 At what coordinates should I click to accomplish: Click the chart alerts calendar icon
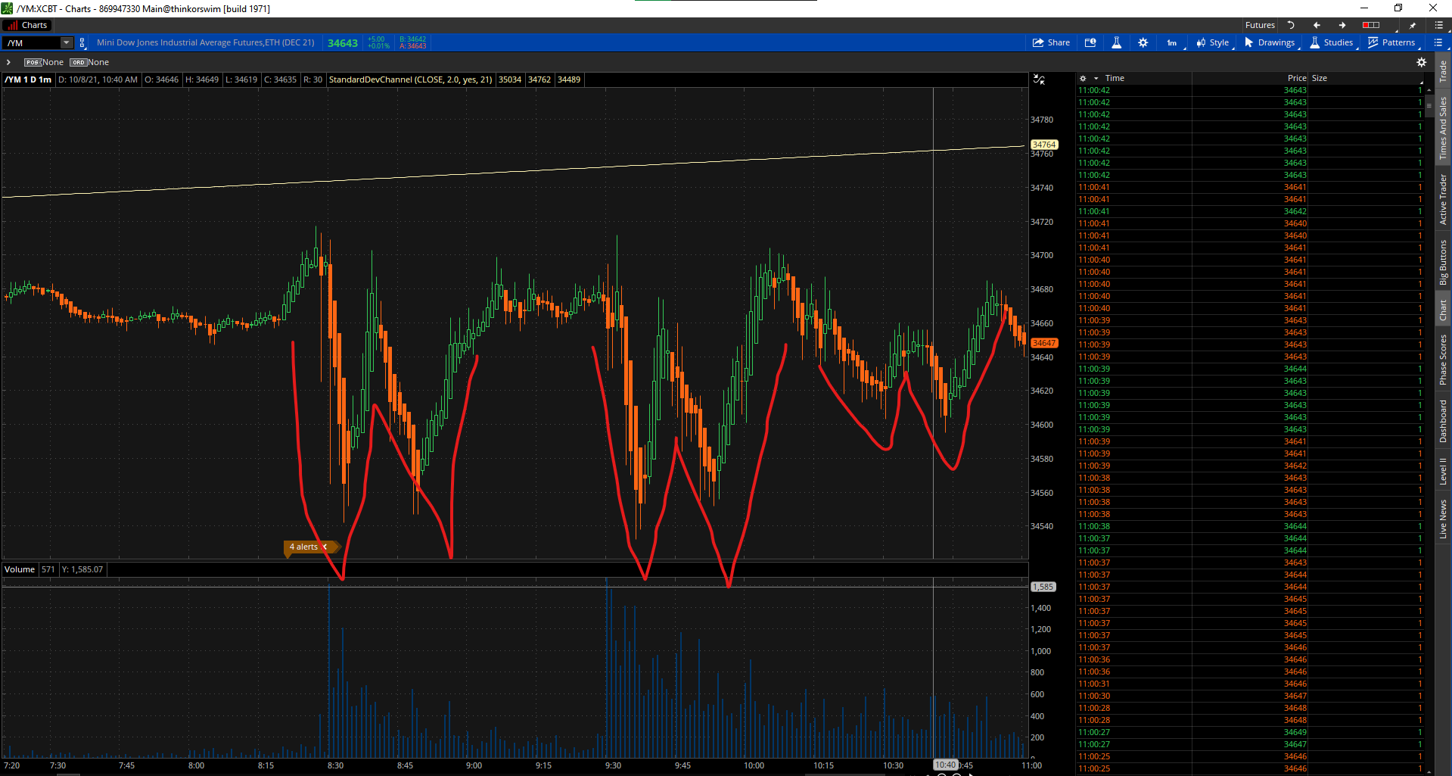(x=1090, y=42)
